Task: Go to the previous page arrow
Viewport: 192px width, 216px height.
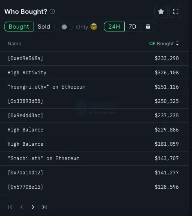Action: [x=22, y=207]
